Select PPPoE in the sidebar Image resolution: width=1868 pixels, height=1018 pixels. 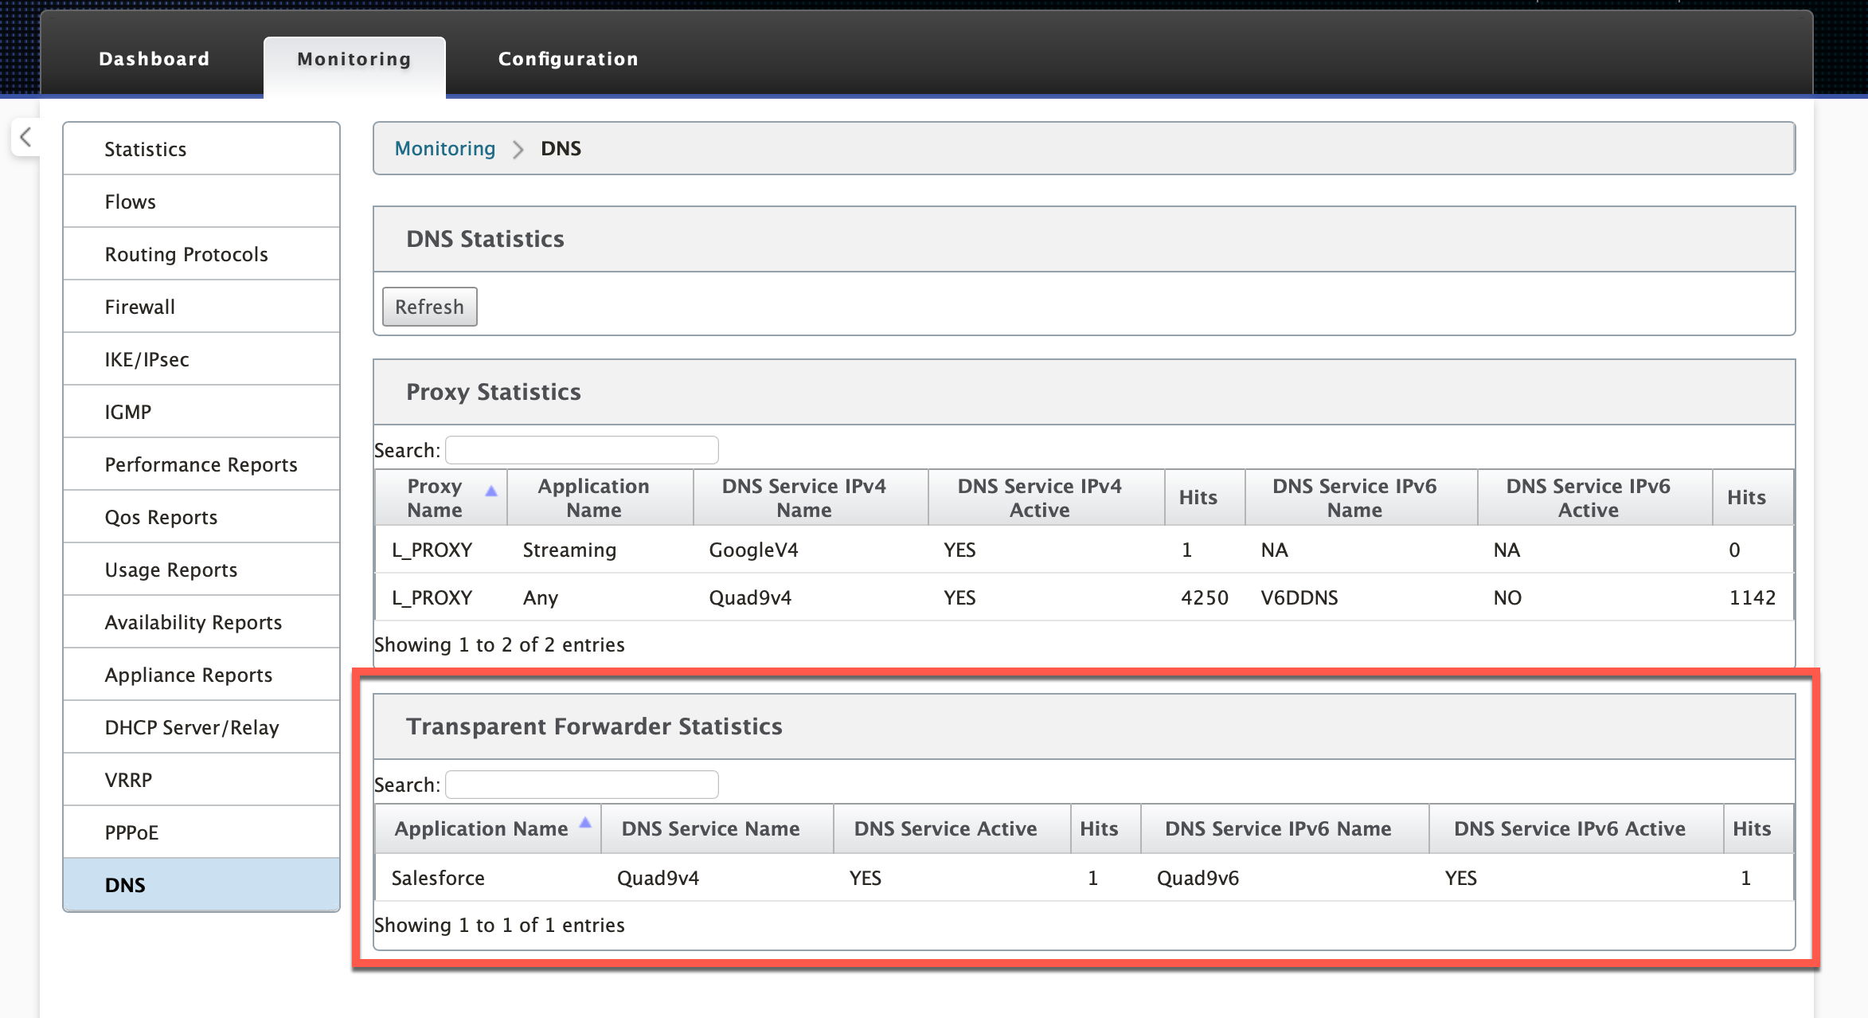point(201,832)
